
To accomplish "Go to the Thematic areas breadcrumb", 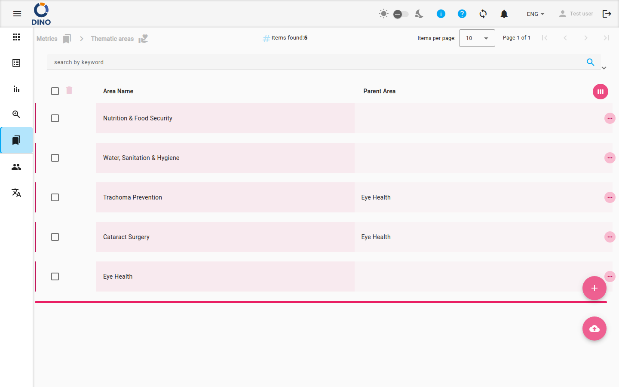I will point(112,39).
